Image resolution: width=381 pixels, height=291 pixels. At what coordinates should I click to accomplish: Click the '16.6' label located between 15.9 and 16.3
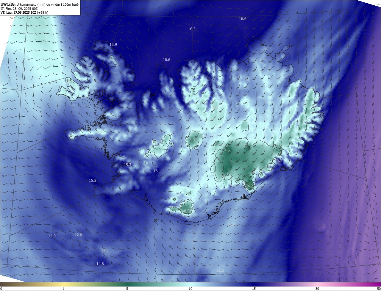coord(166,60)
